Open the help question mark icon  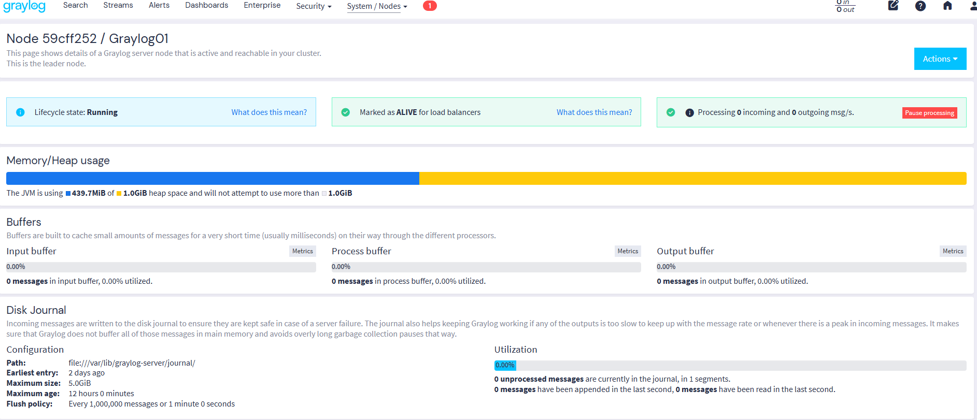click(x=920, y=6)
